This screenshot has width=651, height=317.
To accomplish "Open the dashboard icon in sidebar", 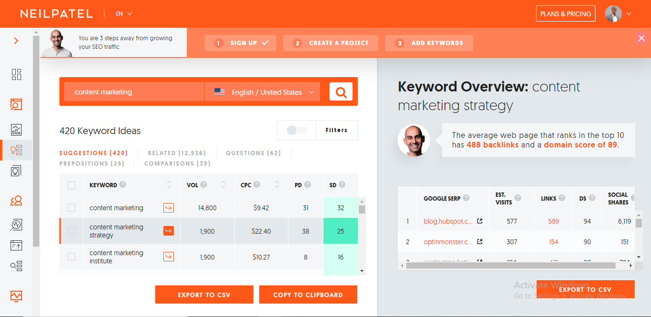I will coord(16,74).
